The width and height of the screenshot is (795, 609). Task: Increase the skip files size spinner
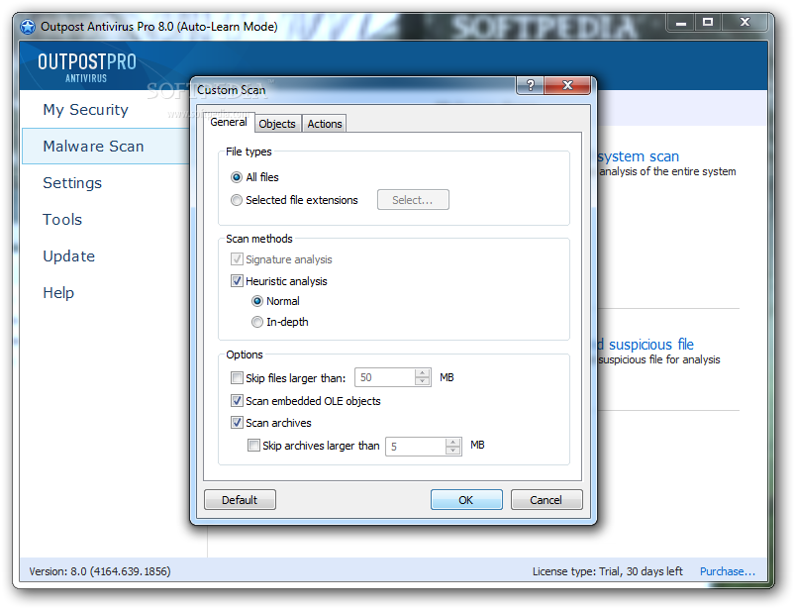click(422, 373)
